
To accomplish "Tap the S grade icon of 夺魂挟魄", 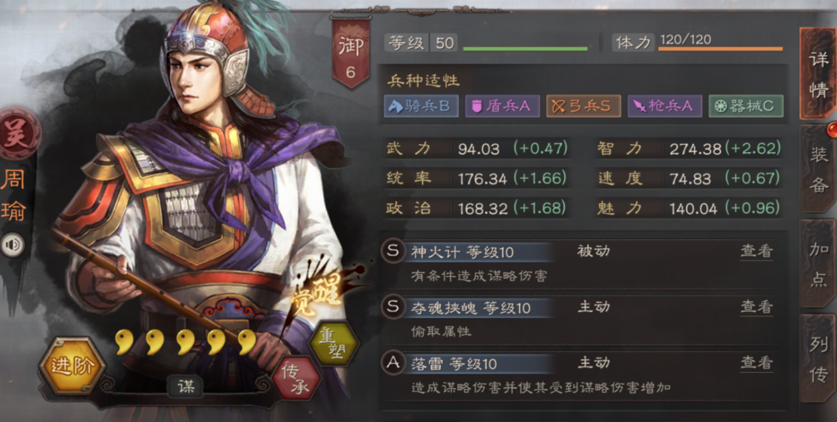I will pos(393,308).
